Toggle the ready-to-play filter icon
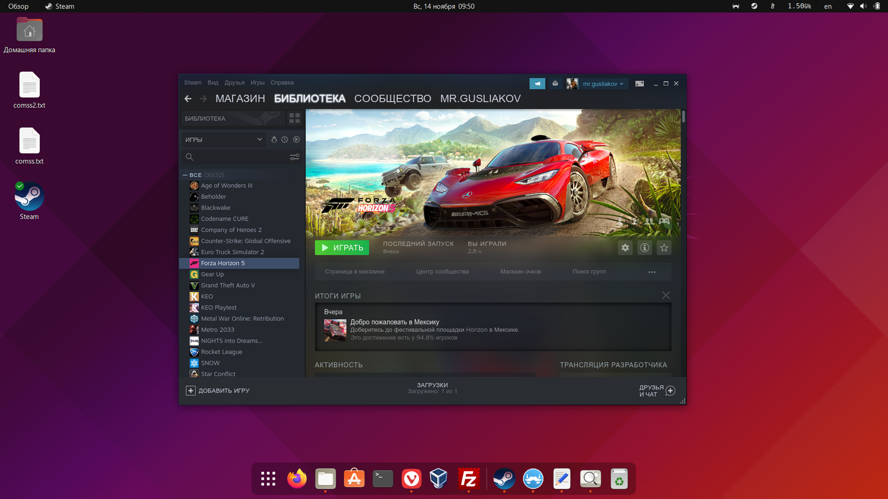 point(297,140)
